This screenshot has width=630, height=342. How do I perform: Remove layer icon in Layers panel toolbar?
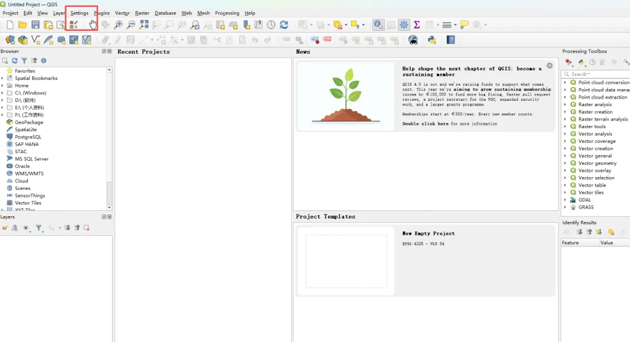[x=86, y=228]
